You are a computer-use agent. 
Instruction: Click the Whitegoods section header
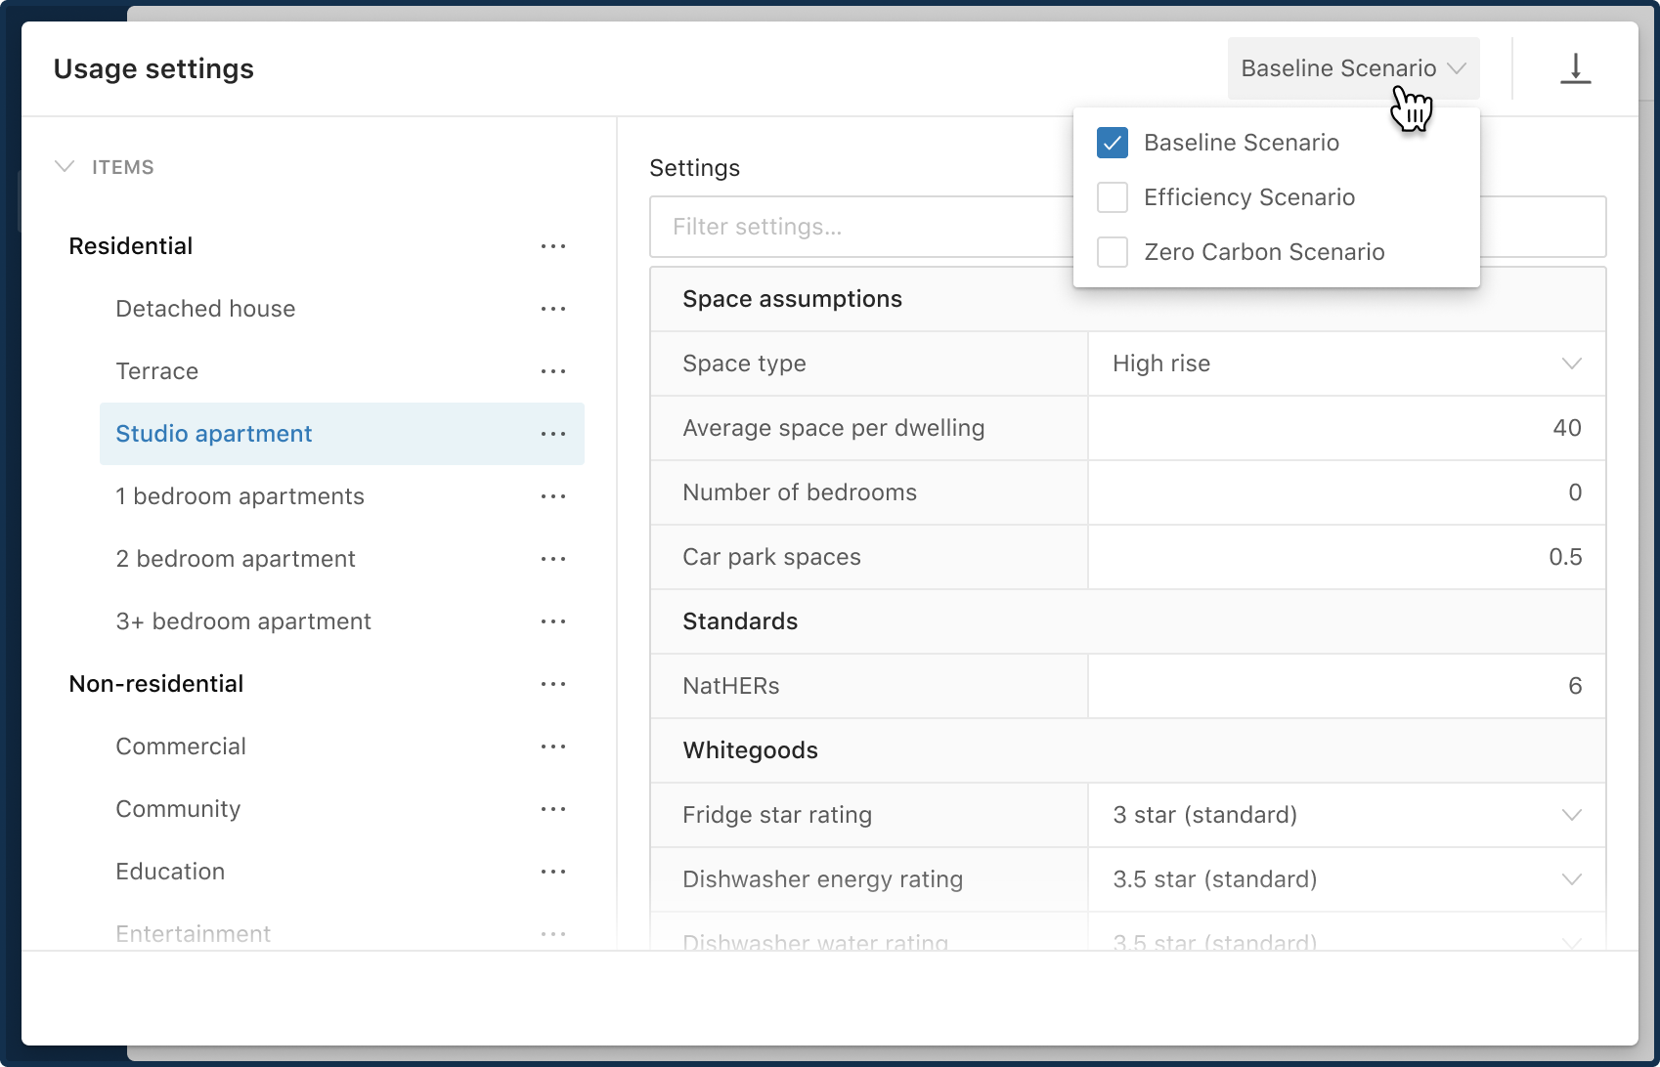click(1127, 750)
